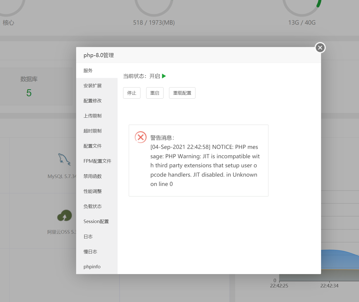Click the 阿里云OSS cloud icon
Viewport: 359px width, 302px height.
click(65, 215)
